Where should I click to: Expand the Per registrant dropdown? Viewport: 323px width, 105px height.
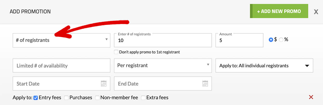[163, 65]
